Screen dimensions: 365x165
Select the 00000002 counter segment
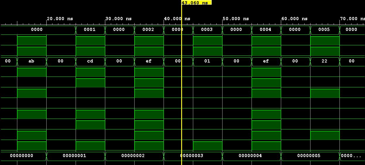click(x=134, y=156)
